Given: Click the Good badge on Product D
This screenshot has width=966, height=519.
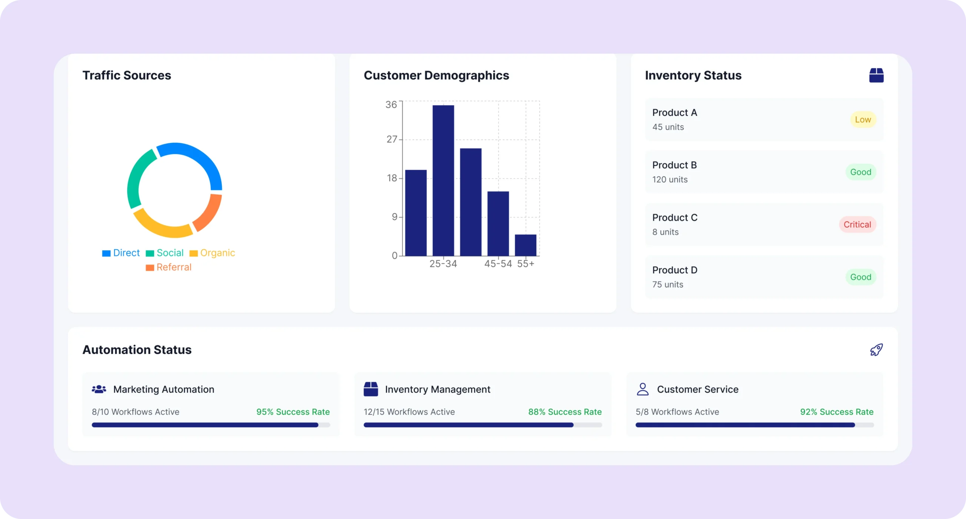Looking at the screenshot, I should 860,277.
